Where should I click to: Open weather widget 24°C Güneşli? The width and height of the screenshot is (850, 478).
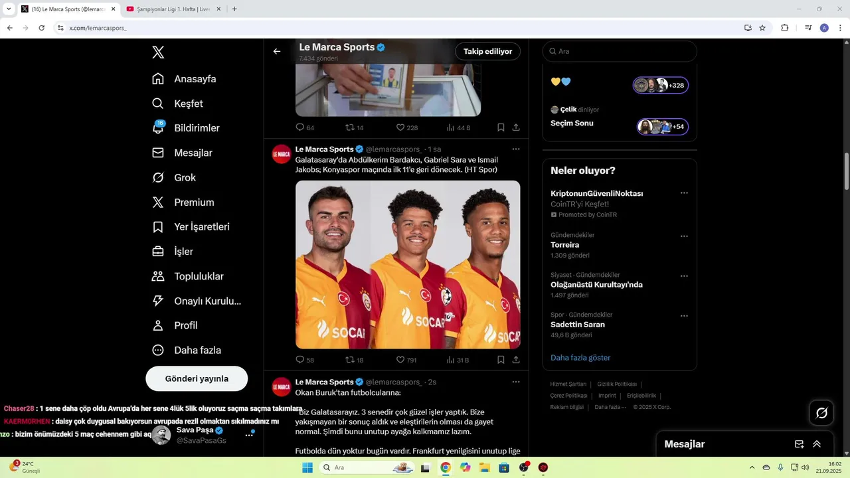pyautogui.click(x=24, y=467)
